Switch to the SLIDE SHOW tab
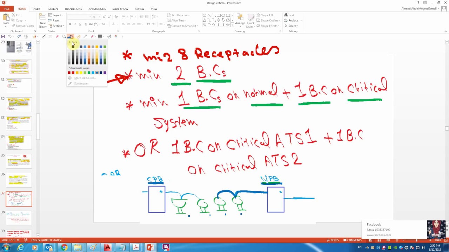The width and height of the screenshot is (449, 252). click(120, 8)
